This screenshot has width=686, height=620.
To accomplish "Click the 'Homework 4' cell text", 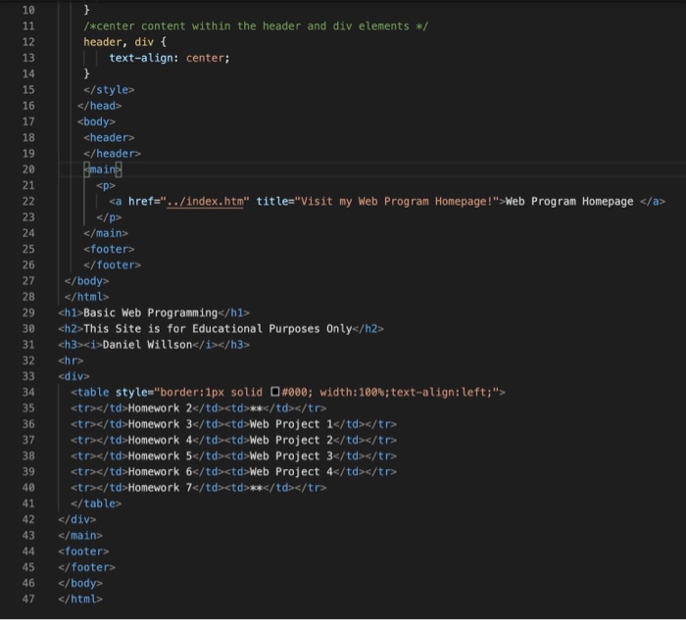I will pos(160,440).
